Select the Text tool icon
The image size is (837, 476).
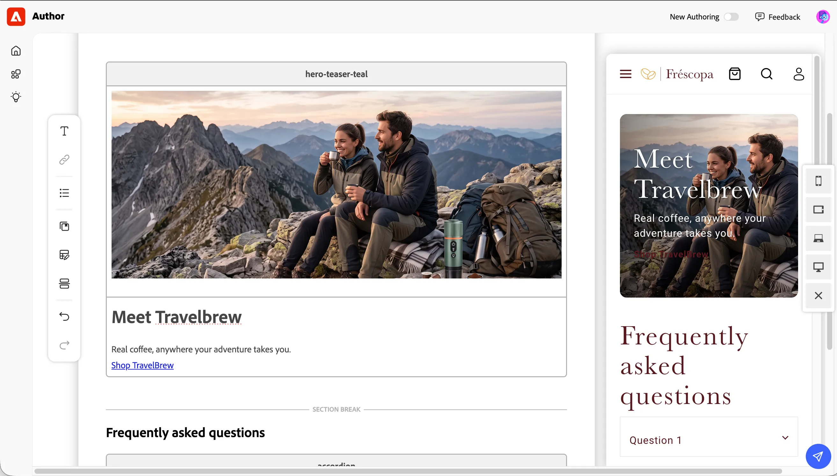[64, 131]
